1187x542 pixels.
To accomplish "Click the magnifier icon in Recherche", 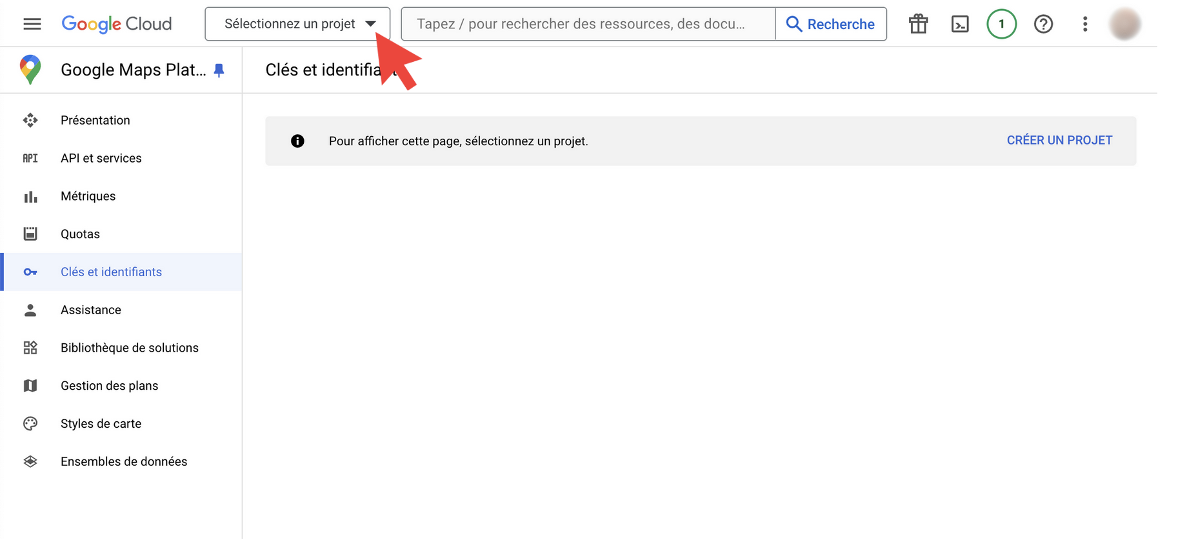I will point(794,24).
